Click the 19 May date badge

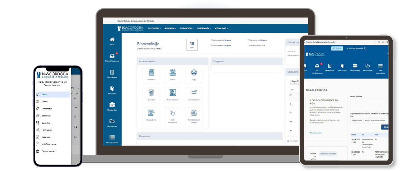click(x=192, y=45)
